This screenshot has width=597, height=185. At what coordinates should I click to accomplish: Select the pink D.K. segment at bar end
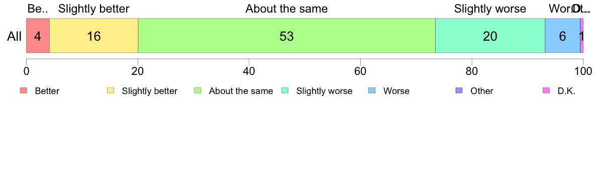pyautogui.click(x=582, y=36)
